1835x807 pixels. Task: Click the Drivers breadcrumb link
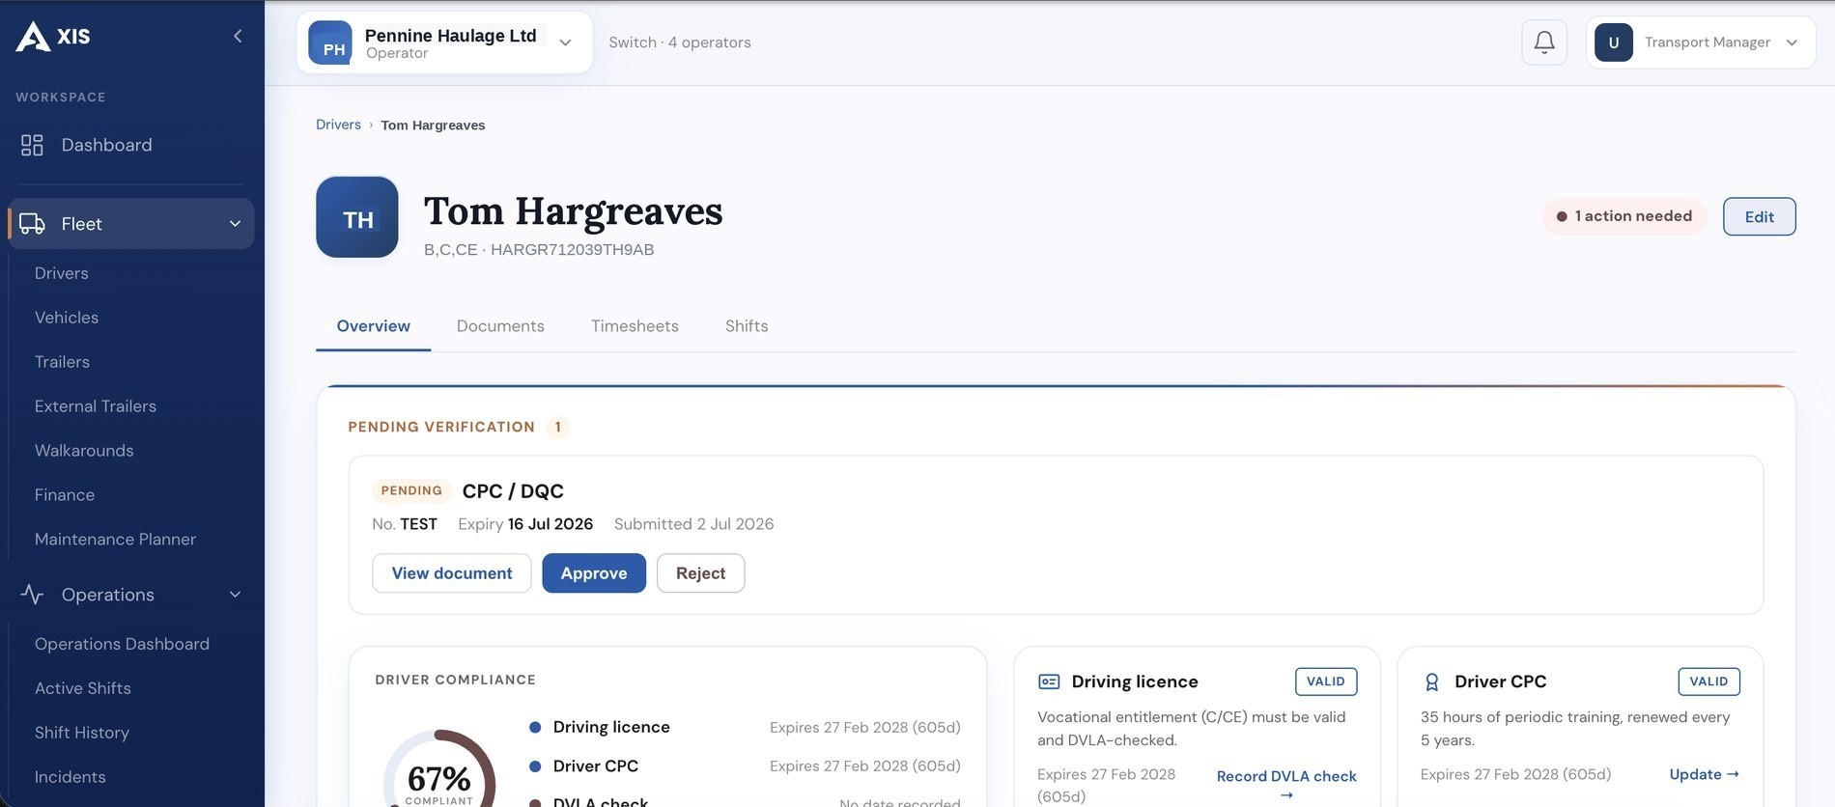click(338, 125)
